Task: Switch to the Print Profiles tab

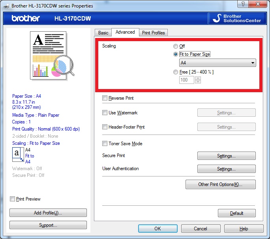Action: click(x=153, y=32)
